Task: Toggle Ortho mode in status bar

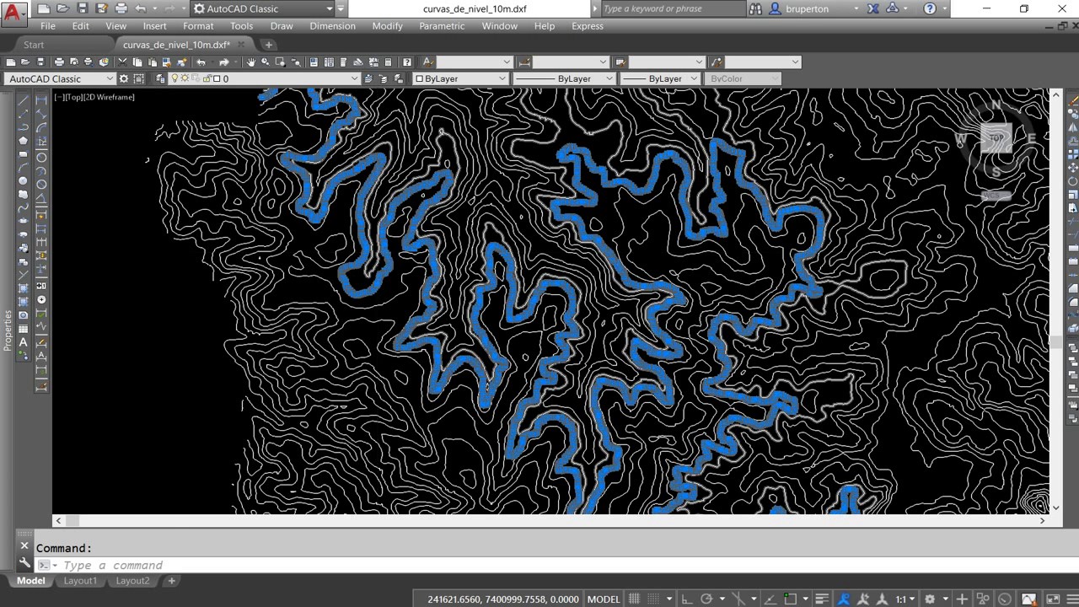Action: pos(687,599)
